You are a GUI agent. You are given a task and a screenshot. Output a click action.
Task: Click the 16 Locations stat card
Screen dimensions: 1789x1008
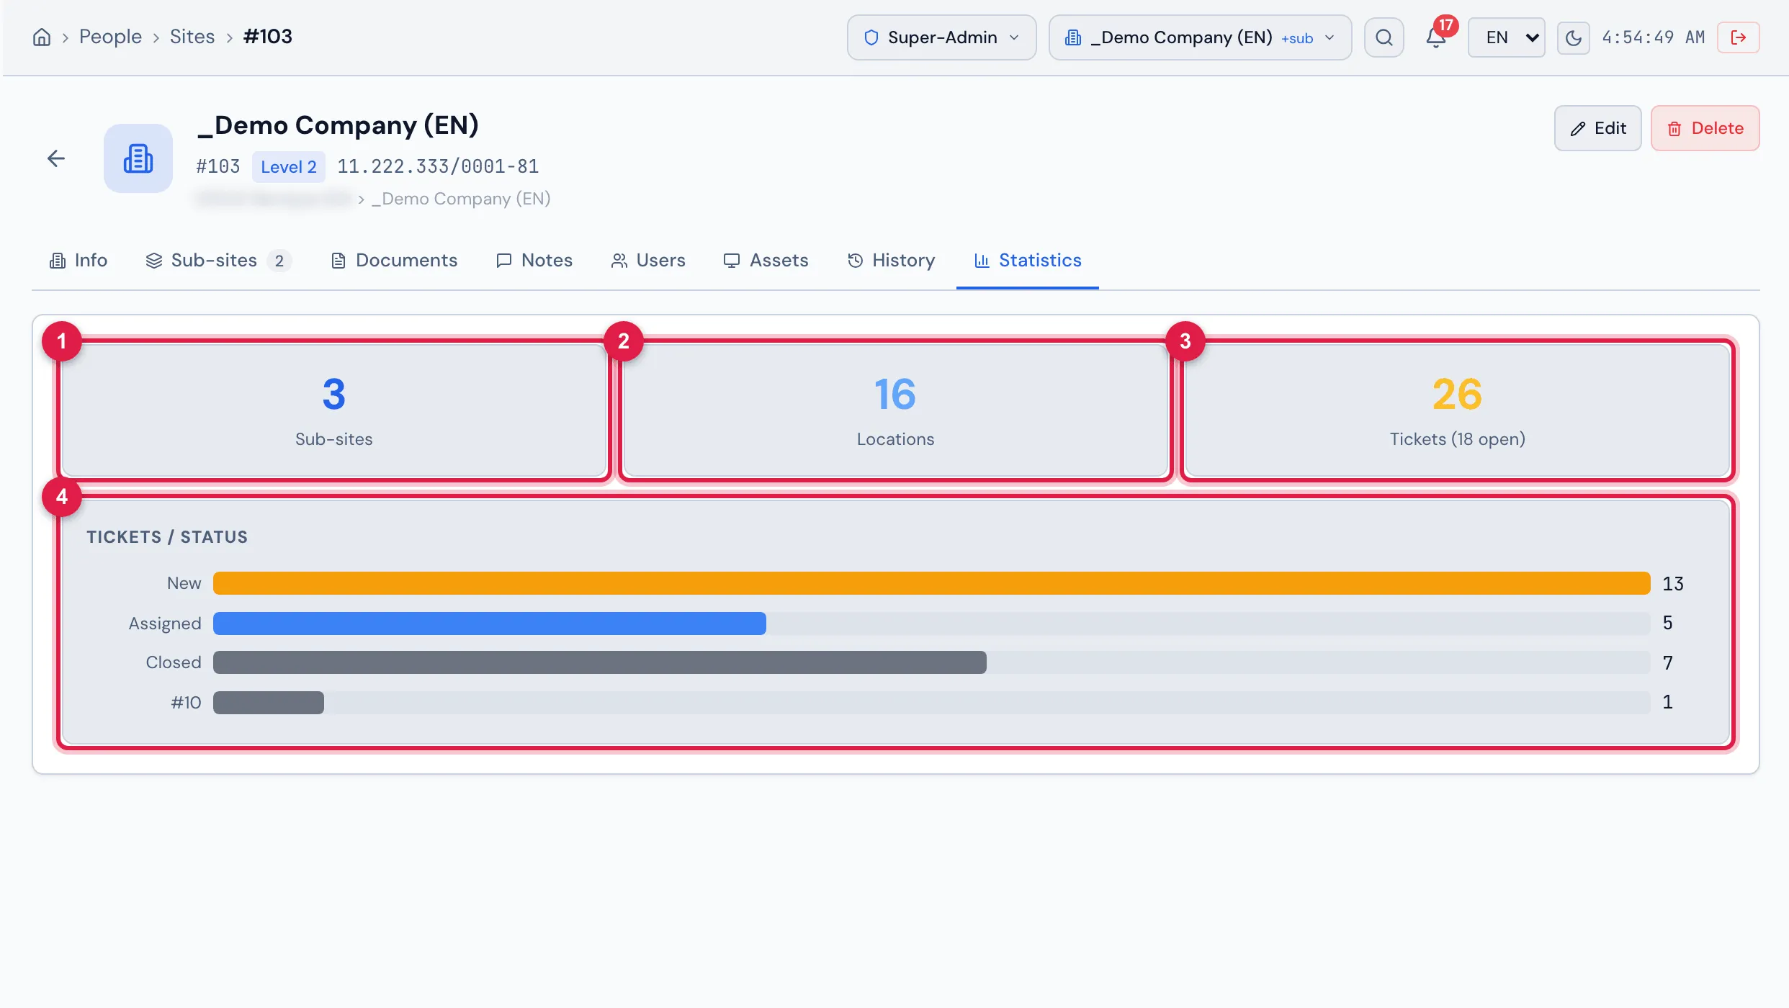[x=895, y=410]
